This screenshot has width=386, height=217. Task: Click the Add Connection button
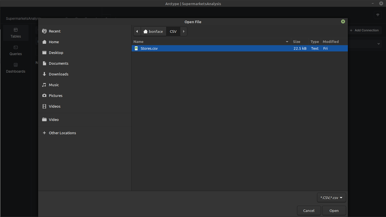point(365,30)
